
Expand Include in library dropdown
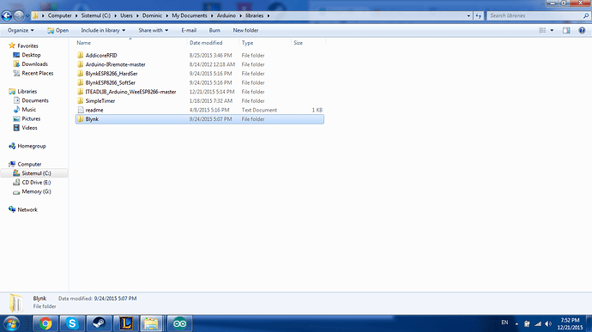click(x=103, y=30)
